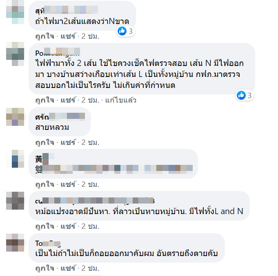Open avatar beside หม้อแปรง comment

point(15,201)
